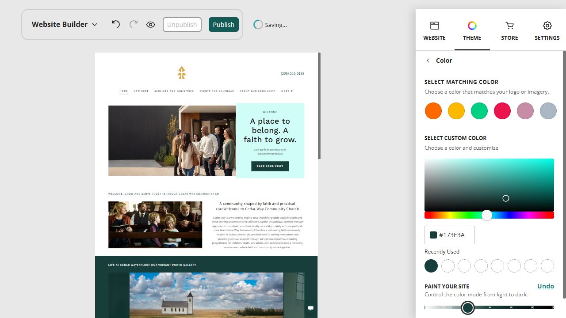Click the hex color input field
The height and width of the screenshot is (318, 566).
[450, 235]
